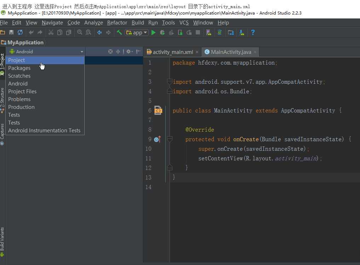Click the Make Project hammer icon
Screen dimensions: 360x265
[119, 32]
